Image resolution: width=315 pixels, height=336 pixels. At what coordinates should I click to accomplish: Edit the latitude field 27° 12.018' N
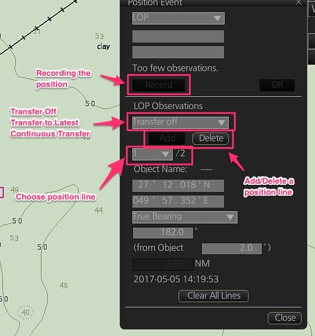pos(178,185)
